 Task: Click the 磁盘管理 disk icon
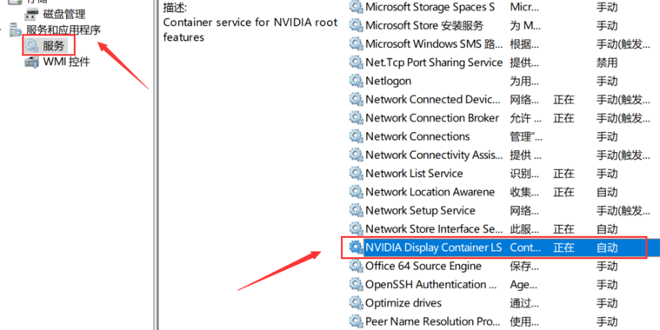[32, 14]
